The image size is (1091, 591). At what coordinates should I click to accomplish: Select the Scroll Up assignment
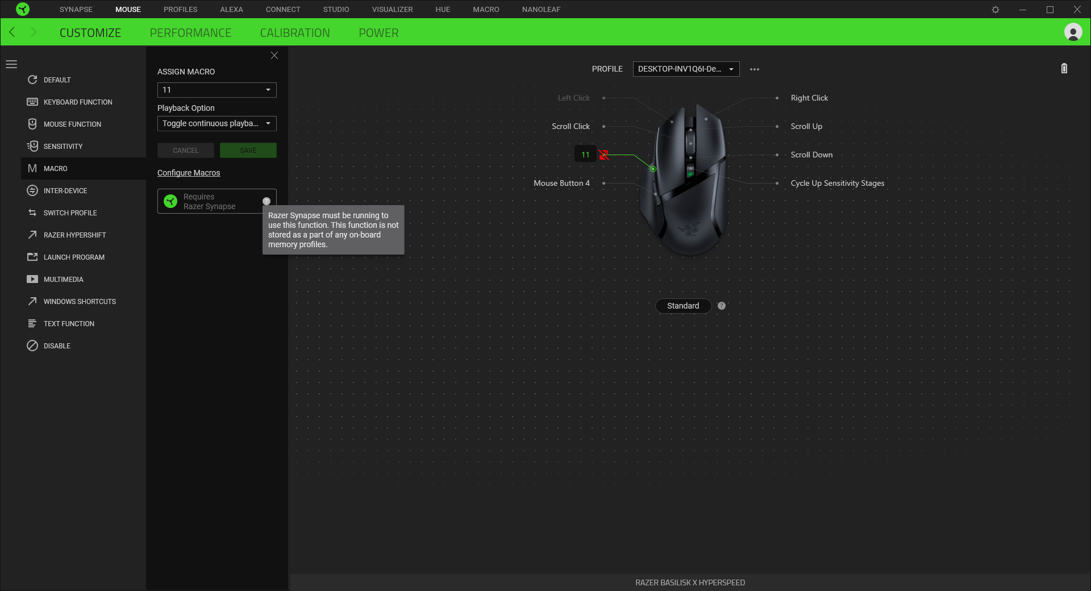[x=806, y=126]
